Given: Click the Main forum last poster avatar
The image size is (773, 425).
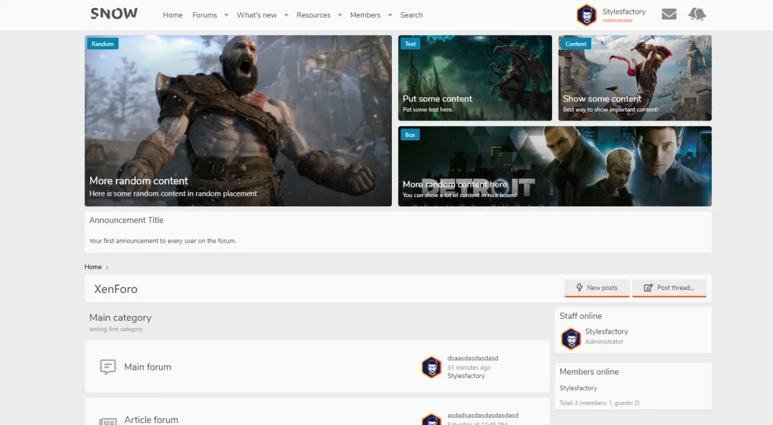Looking at the screenshot, I should [431, 367].
